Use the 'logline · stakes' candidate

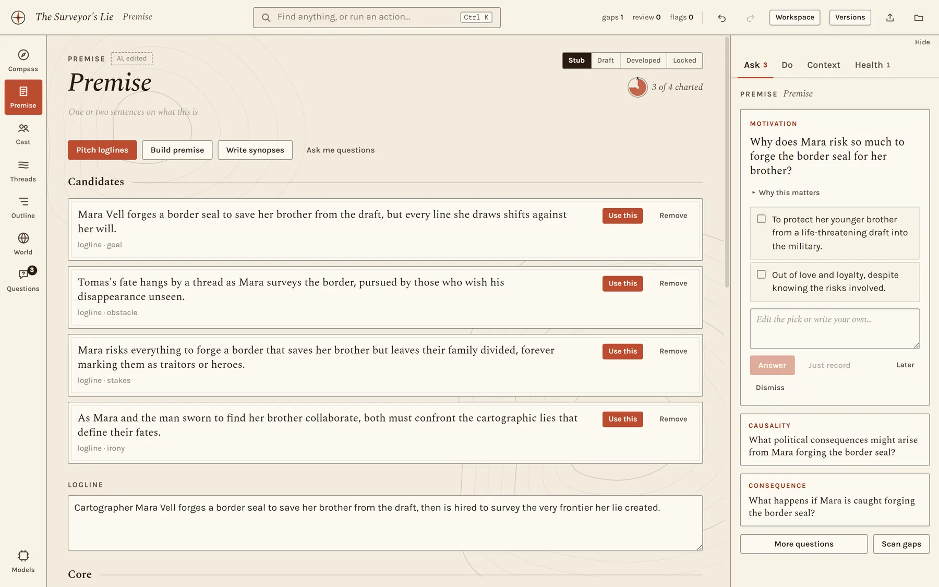622,351
